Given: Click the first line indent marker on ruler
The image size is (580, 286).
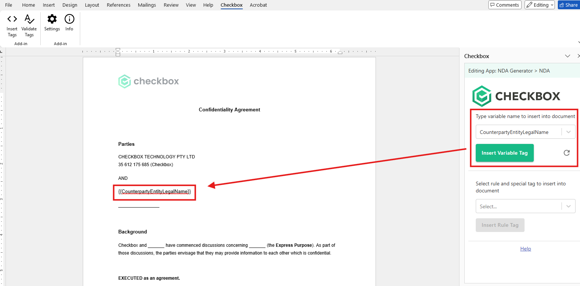Looking at the screenshot, I should pyautogui.click(x=118, y=50).
